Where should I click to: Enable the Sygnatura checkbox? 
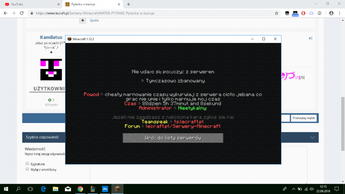click(27, 163)
